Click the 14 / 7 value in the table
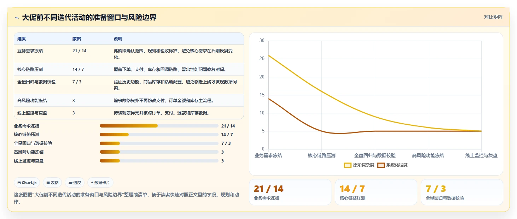This screenshot has height=219, width=517. click(x=78, y=70)
